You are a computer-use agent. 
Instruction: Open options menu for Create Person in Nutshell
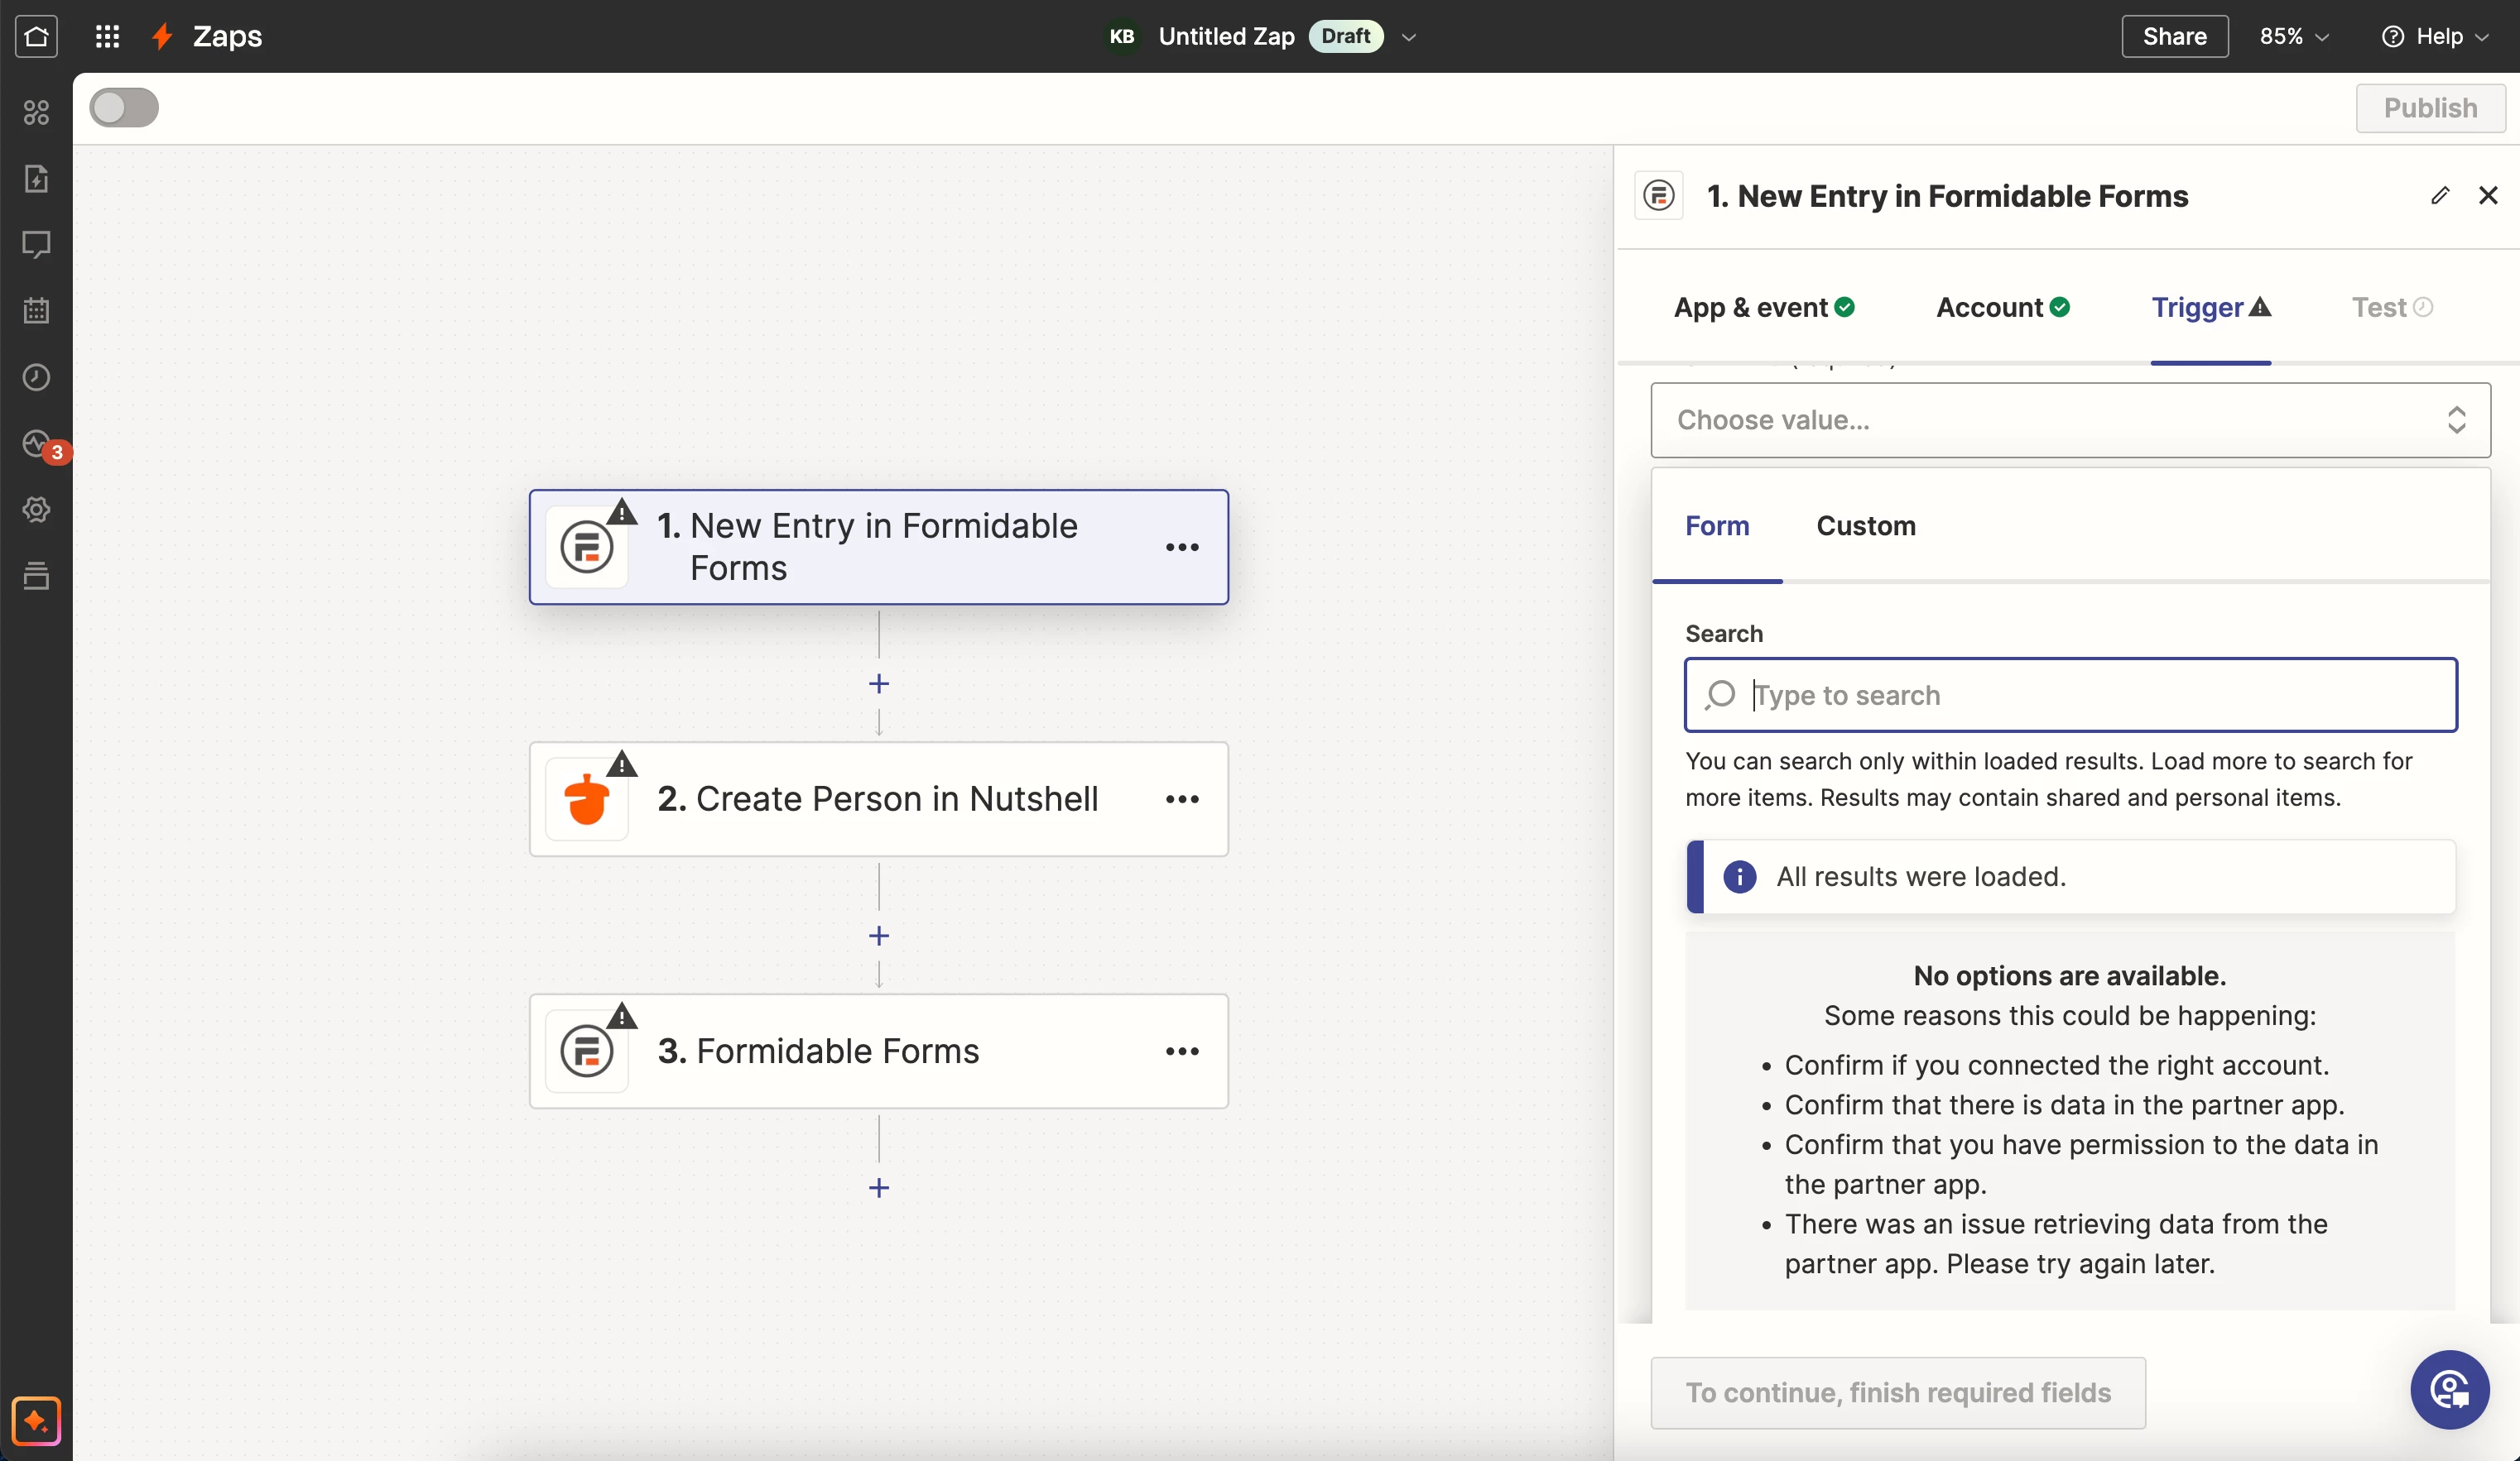pos(1182,798)
